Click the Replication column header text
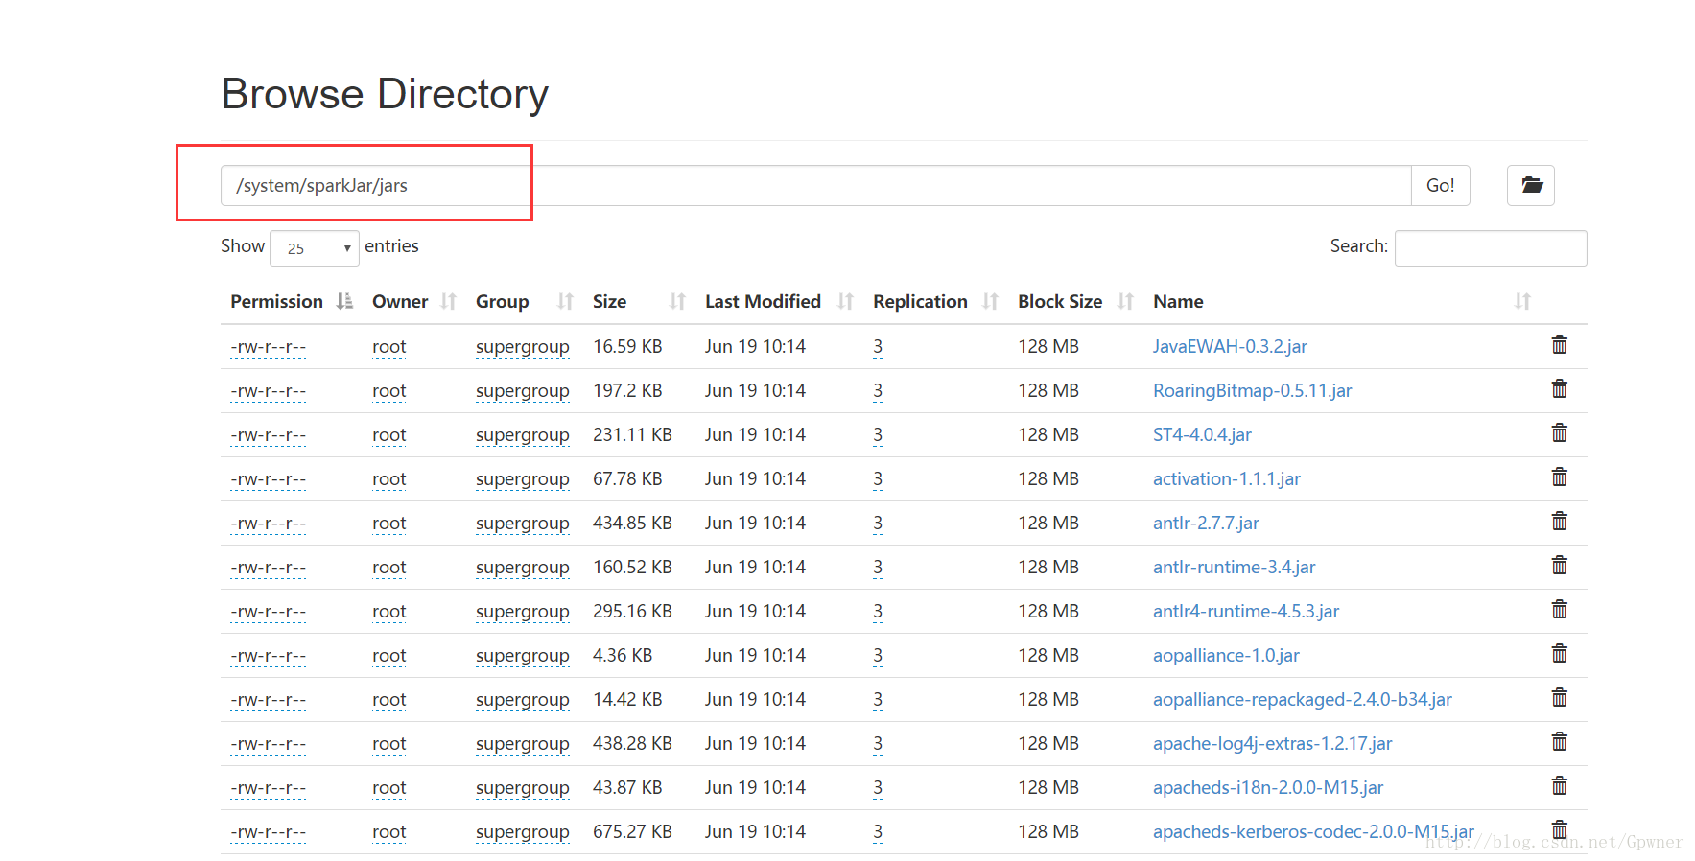This screenshot has width=1695, height=861. click(920, 301)
